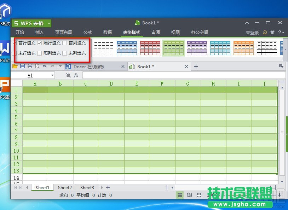Check the 末行填充 box
The height and width of the screenshot is (210, 288).
(x=14, y=52)
